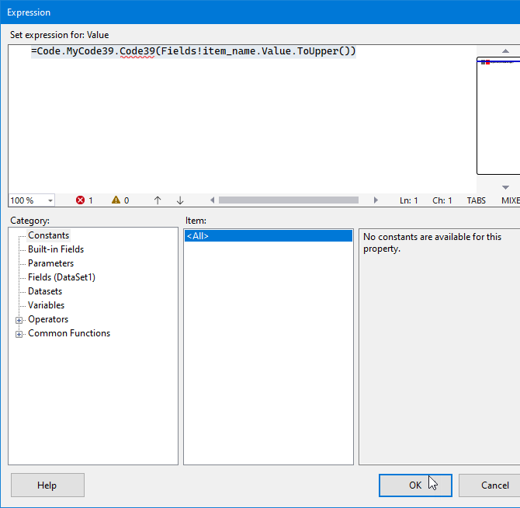The height and width of the screenshot is (508, 520).
Task: Select the Common Functions tree label
Action: tap(69, 333)
